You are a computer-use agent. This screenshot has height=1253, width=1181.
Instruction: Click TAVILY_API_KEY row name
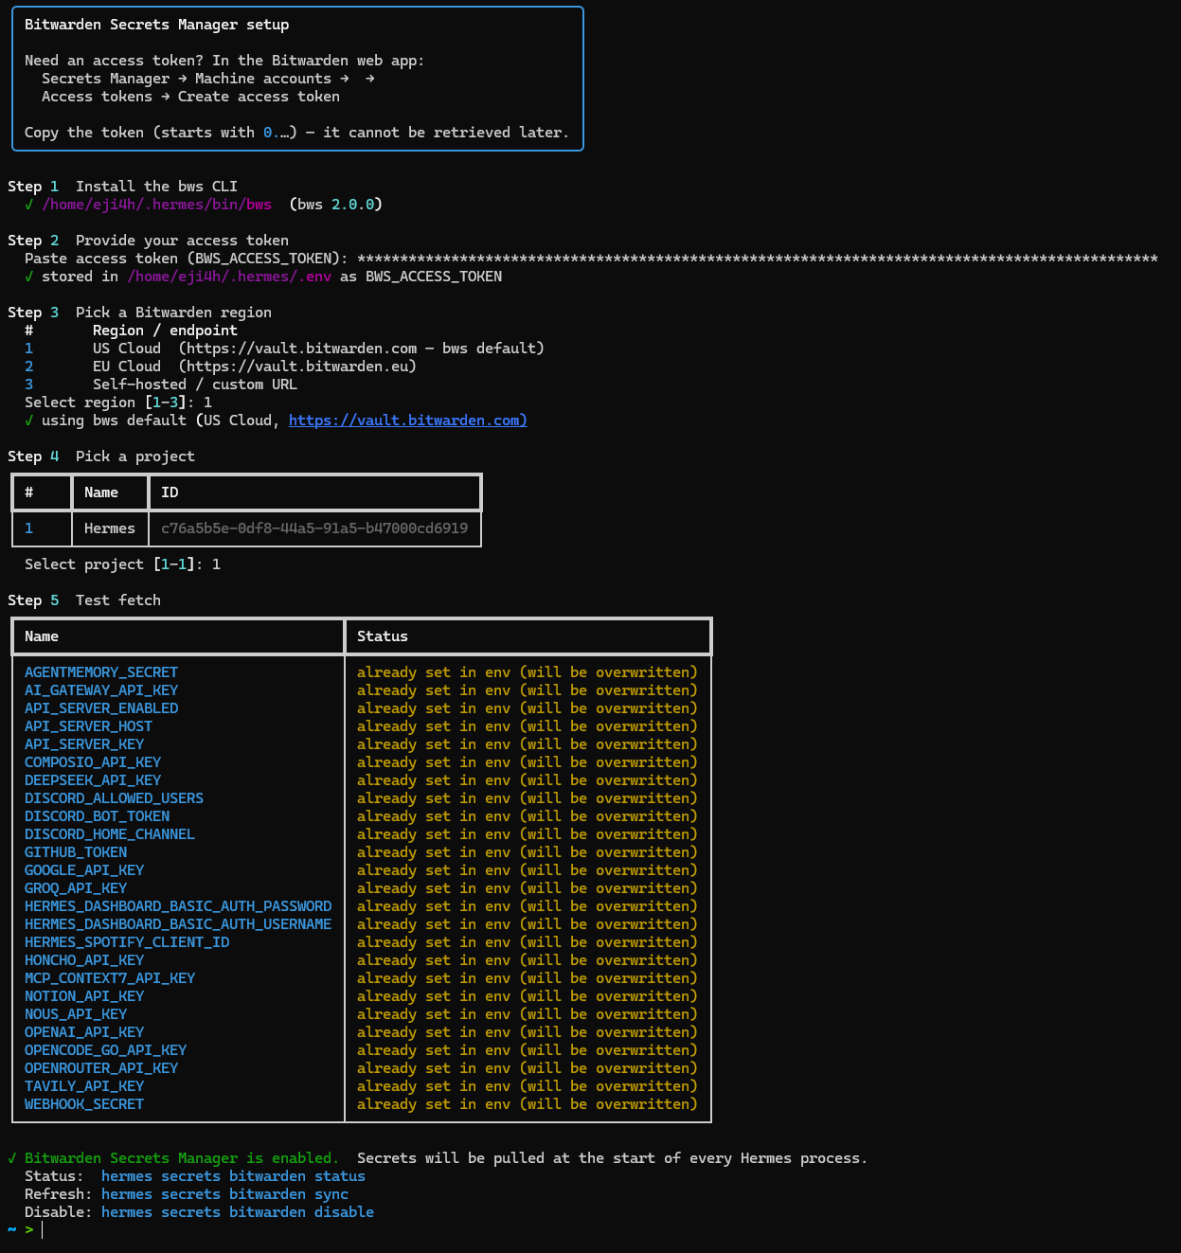(84, 1086)
